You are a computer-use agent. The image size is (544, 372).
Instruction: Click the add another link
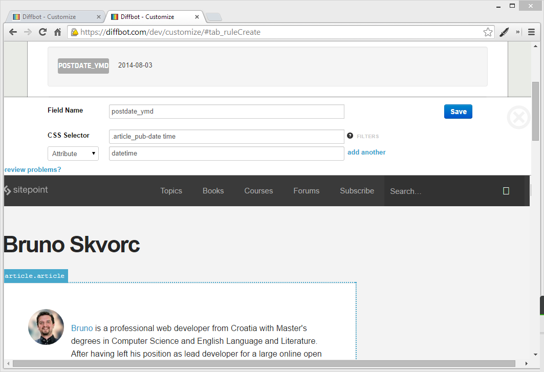pyautogui.click(x=366, y=152)
